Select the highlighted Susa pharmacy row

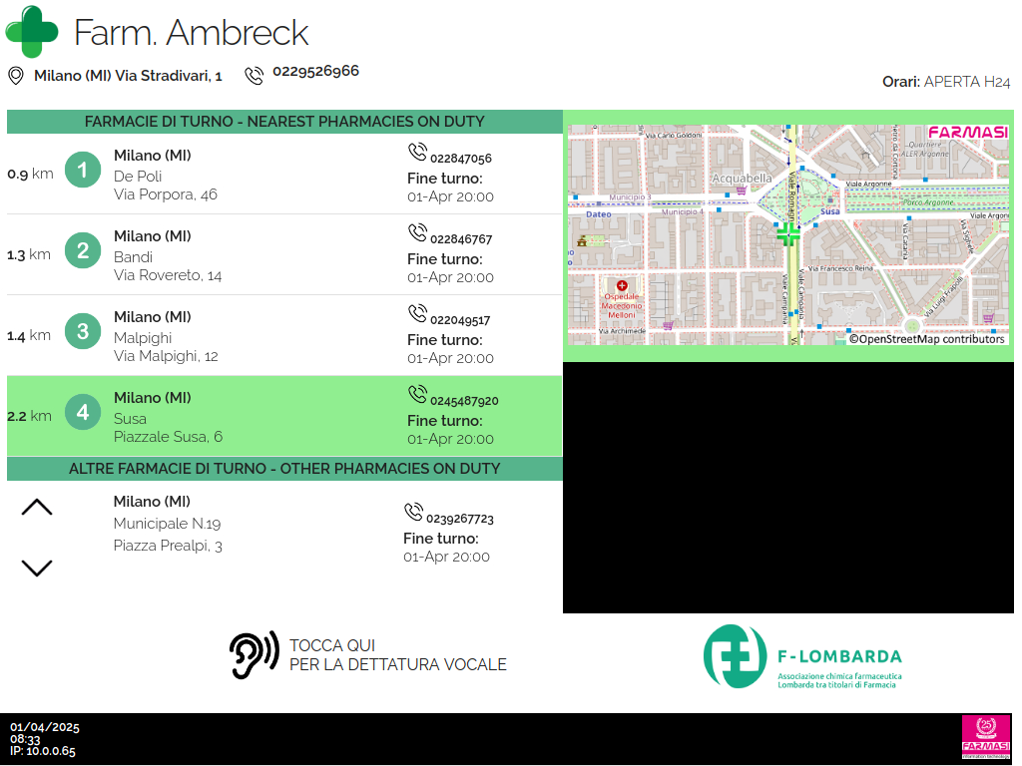284,416
